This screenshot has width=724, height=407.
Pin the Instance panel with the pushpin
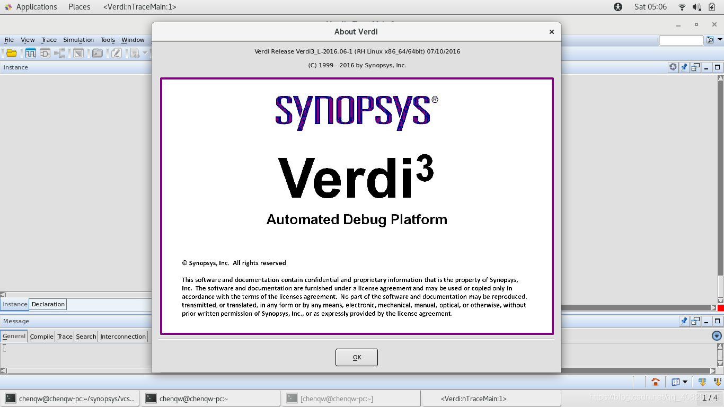[x=684, y=67]
